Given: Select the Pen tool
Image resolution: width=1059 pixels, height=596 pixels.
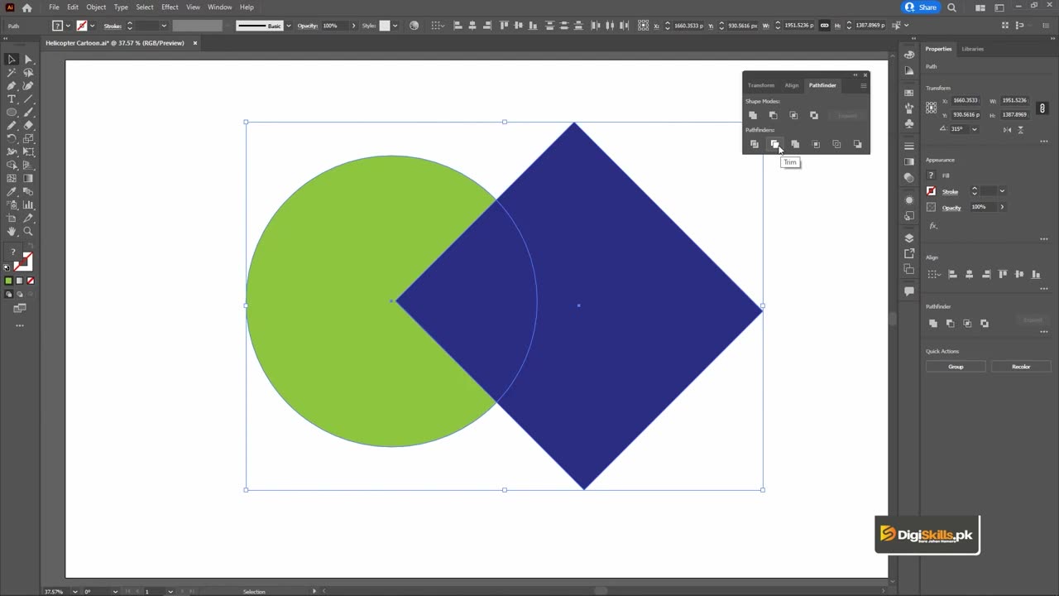Looking at the screenshot, I should (12, 86).
